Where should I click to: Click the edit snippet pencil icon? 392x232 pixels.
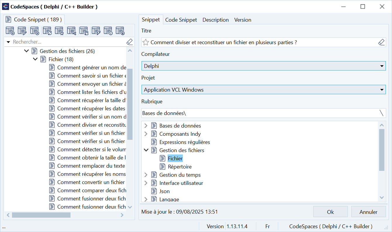pyautogui.click(x=23, y=31)
